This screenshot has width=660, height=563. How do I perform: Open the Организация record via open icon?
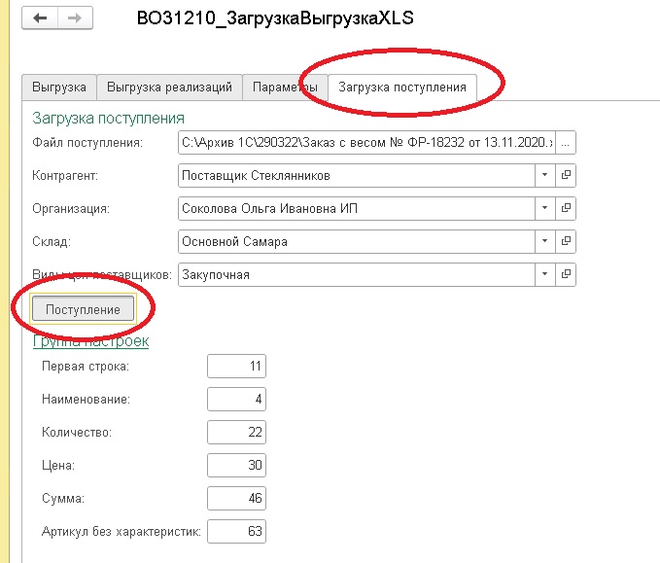click(566, 208)
